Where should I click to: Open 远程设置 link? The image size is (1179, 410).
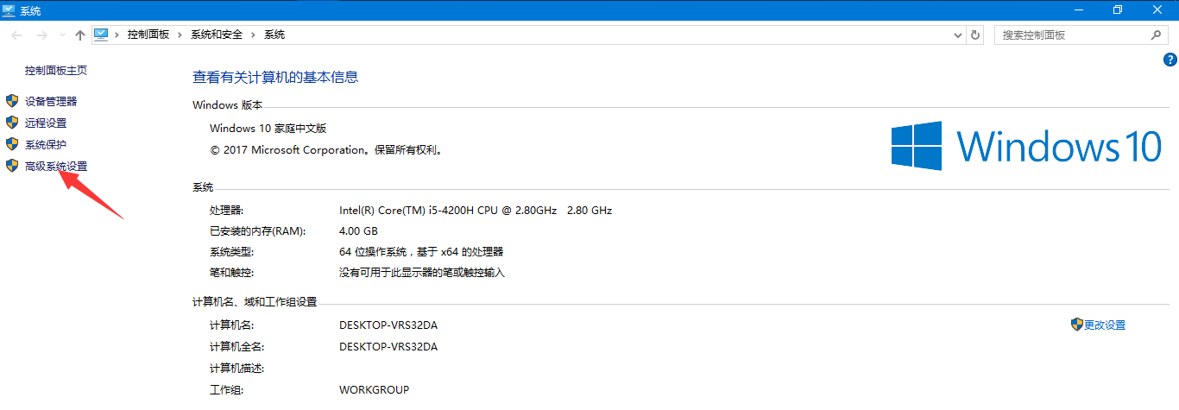46,123
